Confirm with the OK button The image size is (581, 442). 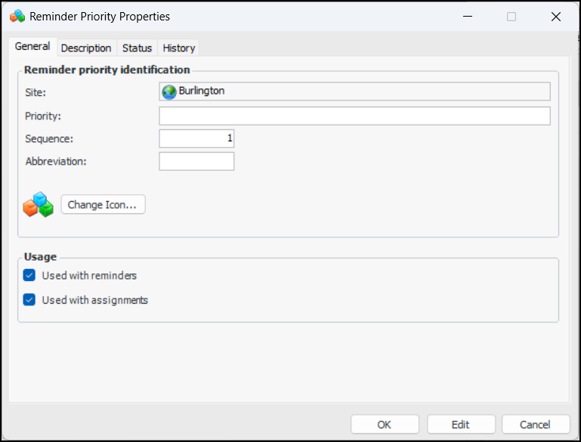tap(385, 424)
